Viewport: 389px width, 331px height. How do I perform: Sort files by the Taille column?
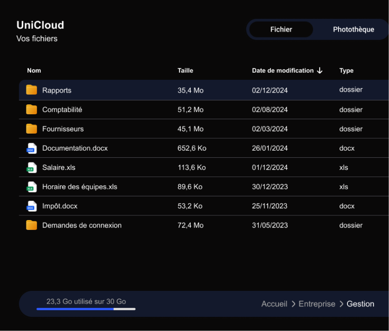(185, 70)
